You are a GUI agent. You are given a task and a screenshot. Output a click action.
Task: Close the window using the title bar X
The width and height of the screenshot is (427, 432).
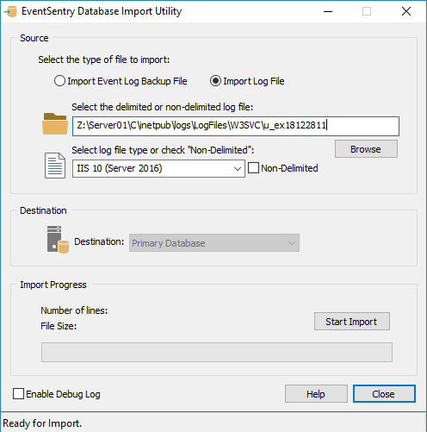point(406,11)
